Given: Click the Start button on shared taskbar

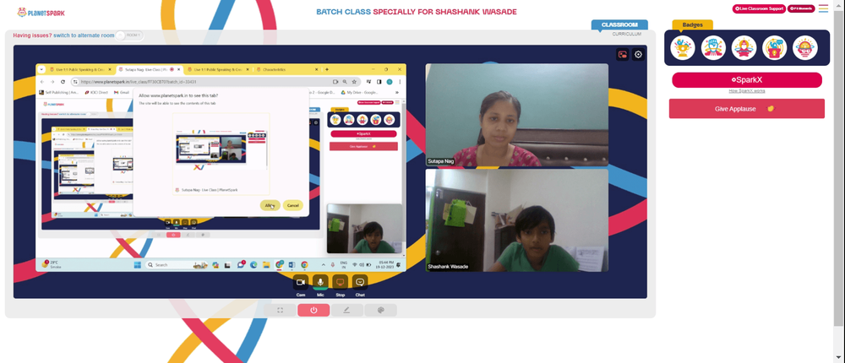Looking at the screenshot, I should click(138, 264).
